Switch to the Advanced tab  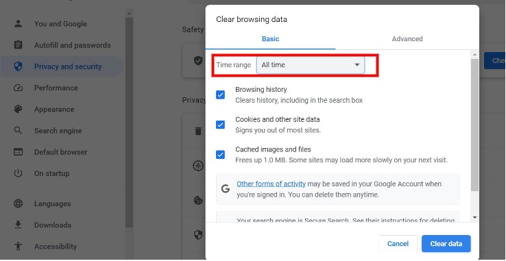coord(407,39)
